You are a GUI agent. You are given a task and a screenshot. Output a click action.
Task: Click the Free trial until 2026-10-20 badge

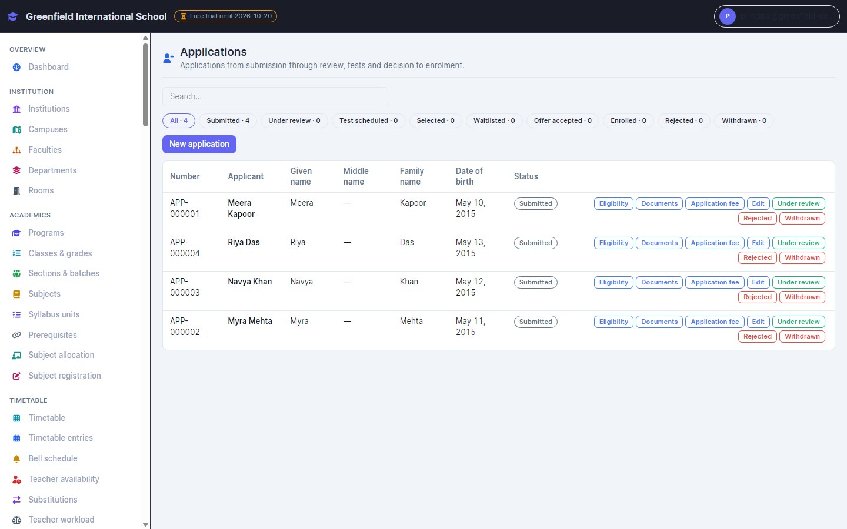(225, 16)
